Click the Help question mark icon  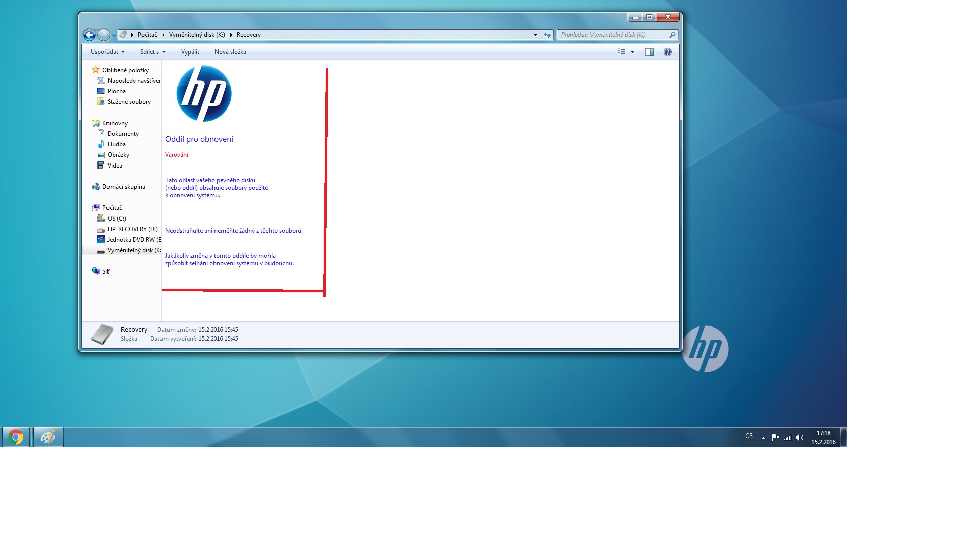coord(667,52)
